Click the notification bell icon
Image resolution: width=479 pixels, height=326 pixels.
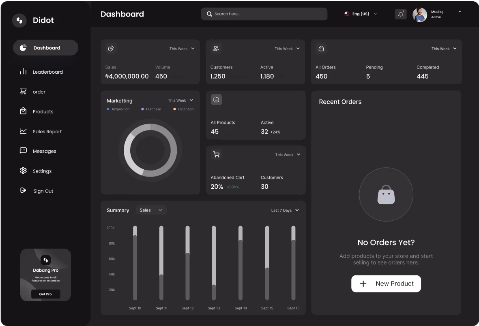(400, 14)
